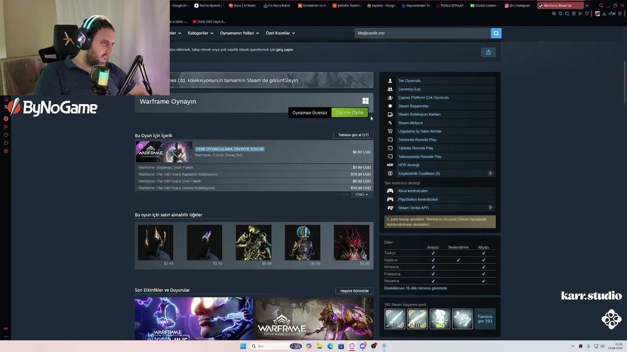
Task: Open Desteklenen 15 dilin tümünü görüntüle link
Action: (415, 288)
